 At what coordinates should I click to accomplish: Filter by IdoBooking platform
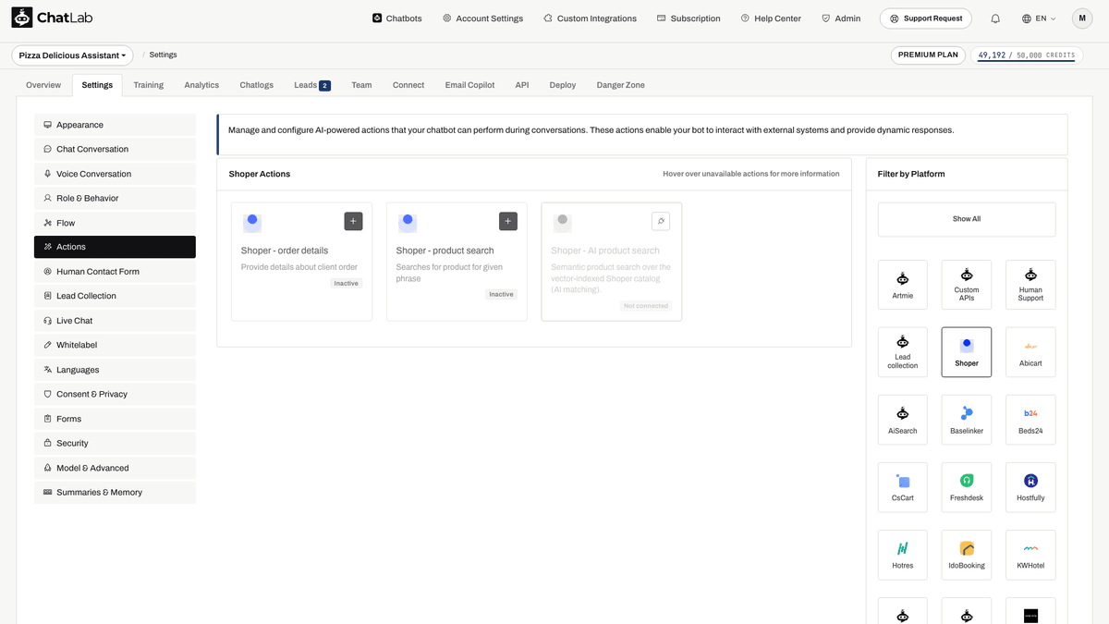(x=967, y=555)
